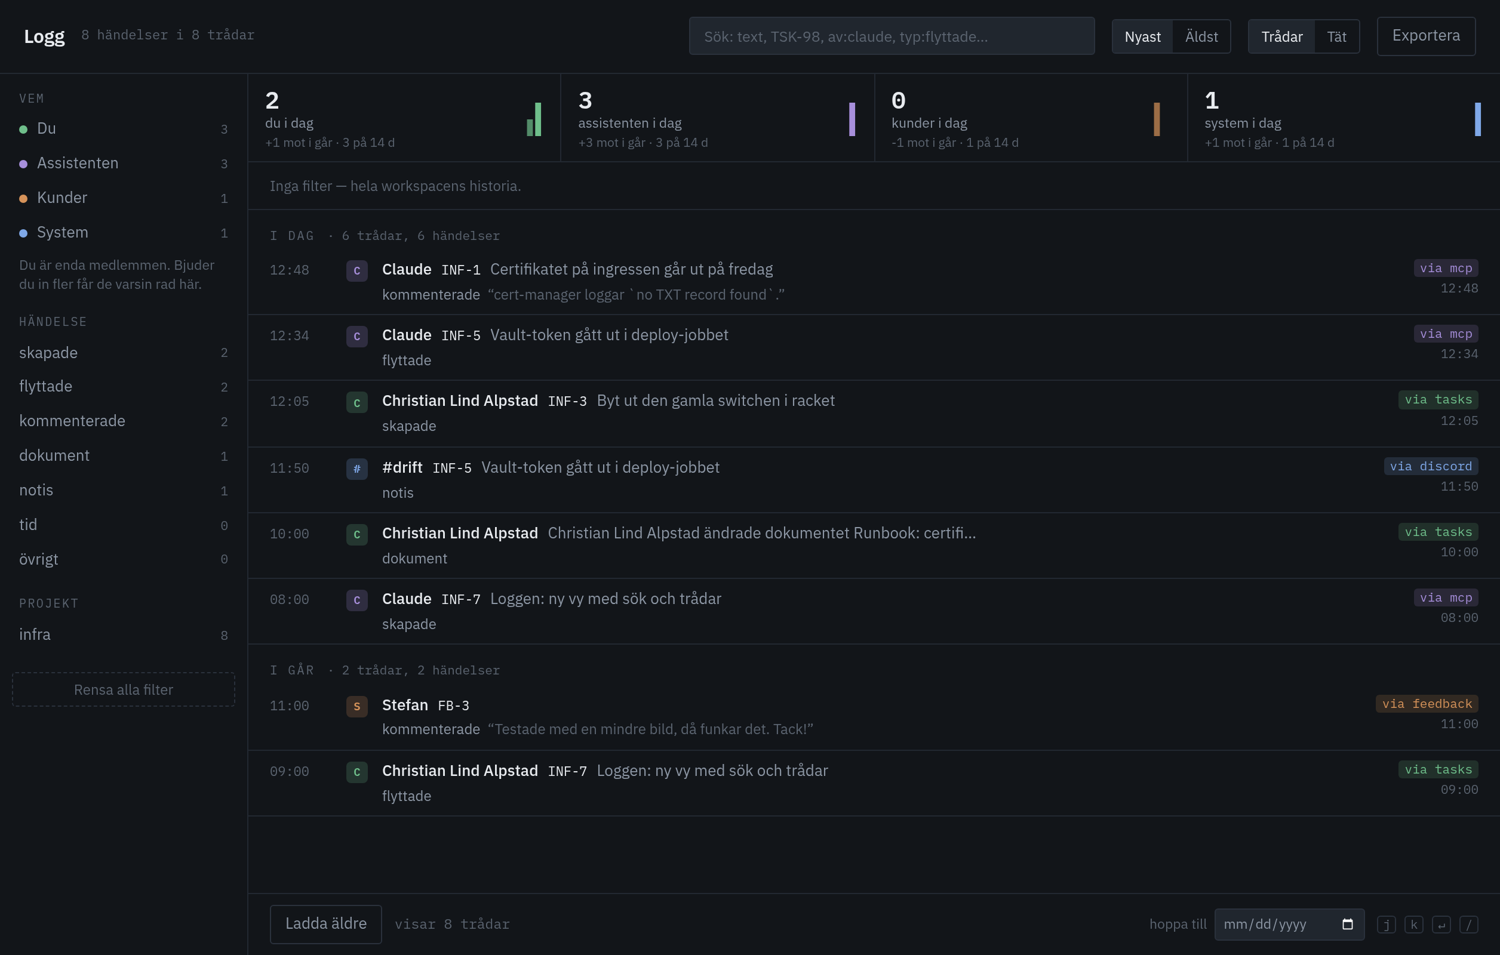Click the j keyboard shortcut key

(1386, 925)
